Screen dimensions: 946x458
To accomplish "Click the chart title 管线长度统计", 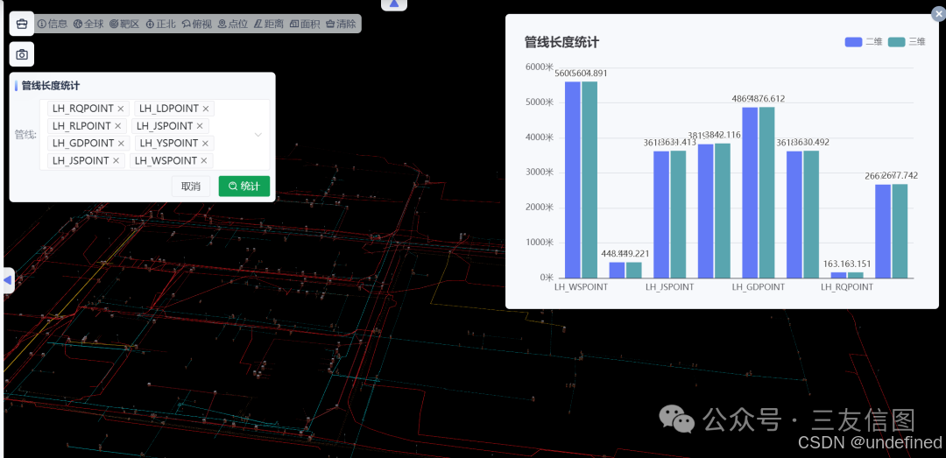I will [561, 42].
